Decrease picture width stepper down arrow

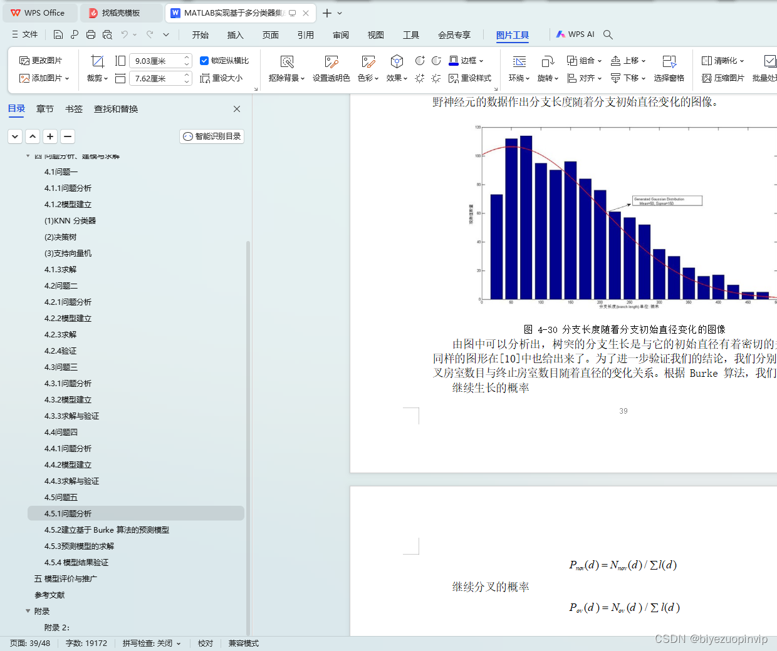187,81
